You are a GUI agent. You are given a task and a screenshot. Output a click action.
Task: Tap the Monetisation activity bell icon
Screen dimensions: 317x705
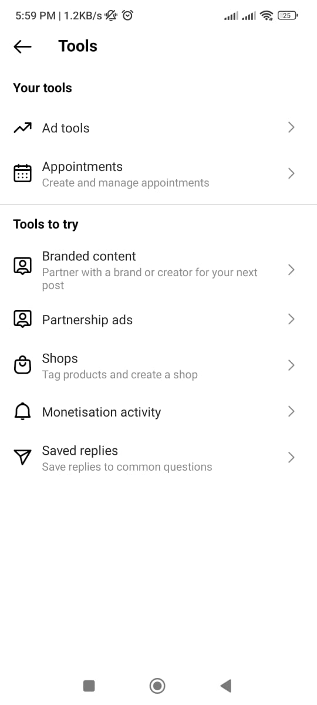click(22, 412)
